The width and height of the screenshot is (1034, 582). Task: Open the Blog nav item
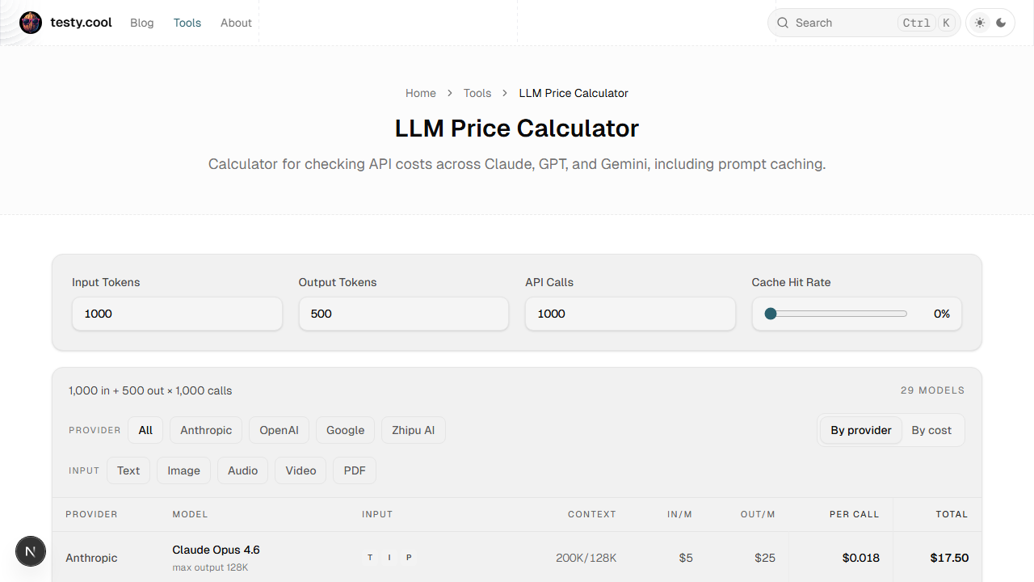(141, 23)
